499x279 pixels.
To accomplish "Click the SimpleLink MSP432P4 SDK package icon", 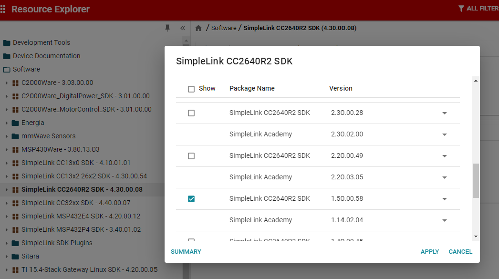I will (15, 230).
